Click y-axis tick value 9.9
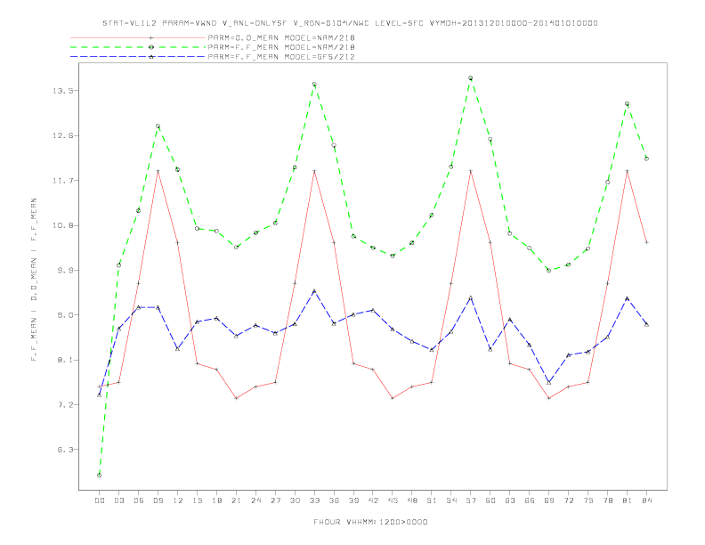The width and height of the screenshot is (705, 545). point(65,270)
